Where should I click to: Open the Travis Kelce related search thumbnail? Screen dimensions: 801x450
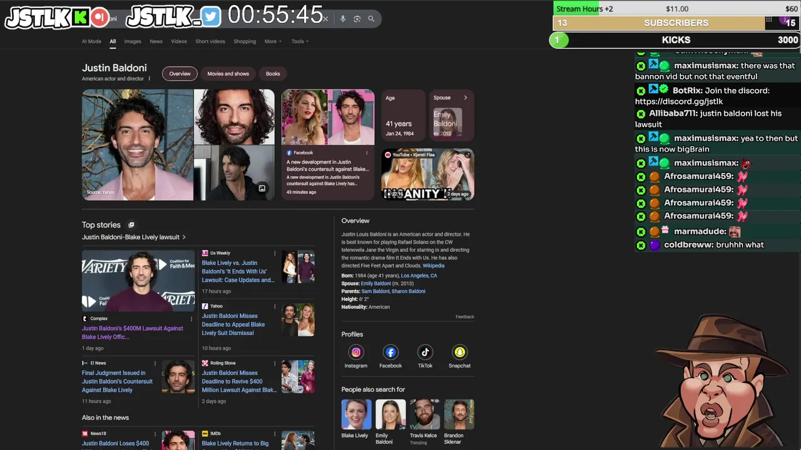[x=425, y=414]
